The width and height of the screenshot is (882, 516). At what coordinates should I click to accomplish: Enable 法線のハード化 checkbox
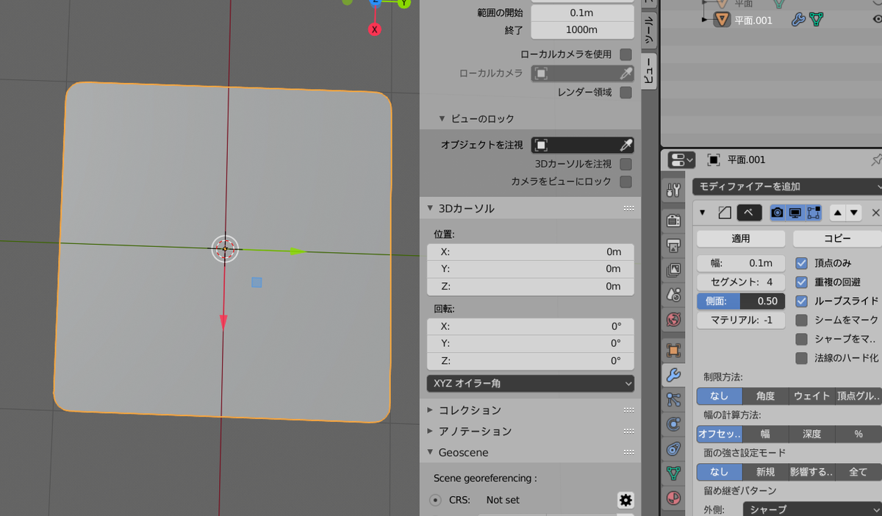802,359
